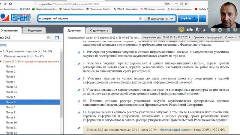The height and width of the screenshot is (135, 240).
Task: Switch to the Редакции tab
Action: (34, 30)
